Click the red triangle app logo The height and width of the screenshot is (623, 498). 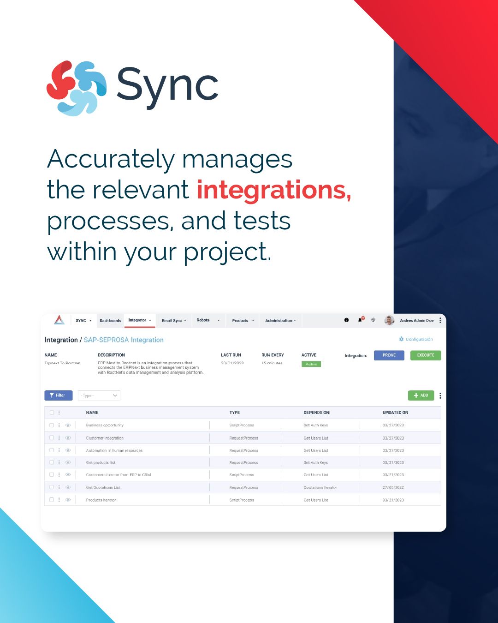pos(59,320)
